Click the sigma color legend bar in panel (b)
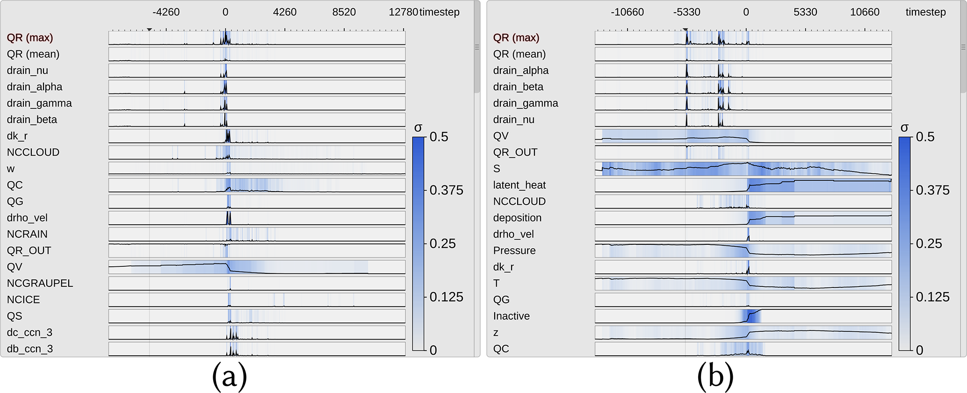Viewport: 967px width, 393px height. click(904, 243)
